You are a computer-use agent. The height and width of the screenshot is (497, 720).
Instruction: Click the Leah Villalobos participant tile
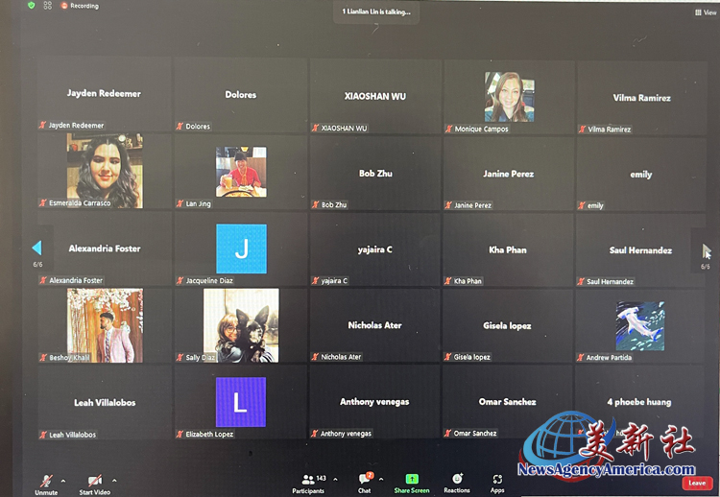pyautogui.click(x=105, y=402)
